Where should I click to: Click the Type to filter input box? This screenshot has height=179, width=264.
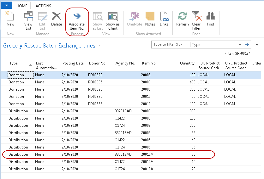click(x=171, y=45)
